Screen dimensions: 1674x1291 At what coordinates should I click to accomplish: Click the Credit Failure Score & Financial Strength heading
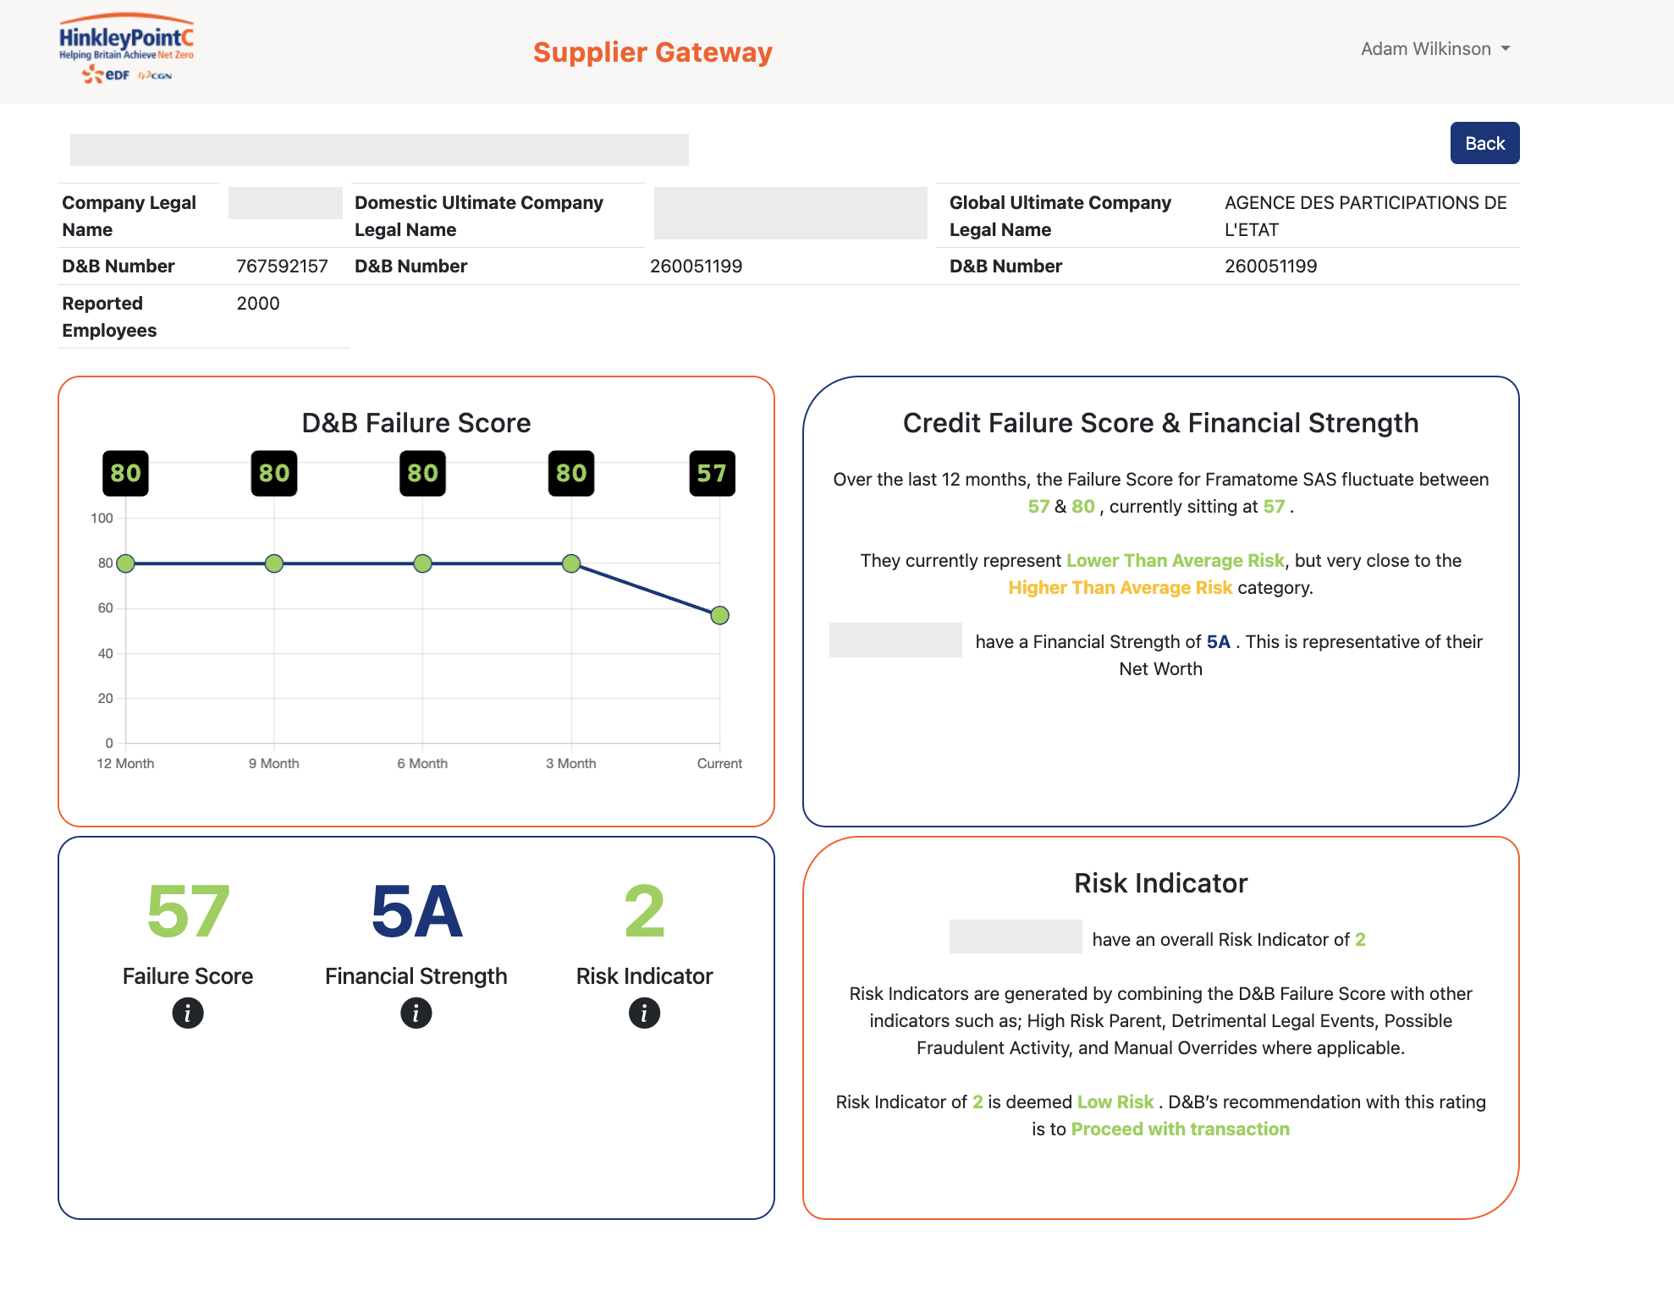(1160, 423)
